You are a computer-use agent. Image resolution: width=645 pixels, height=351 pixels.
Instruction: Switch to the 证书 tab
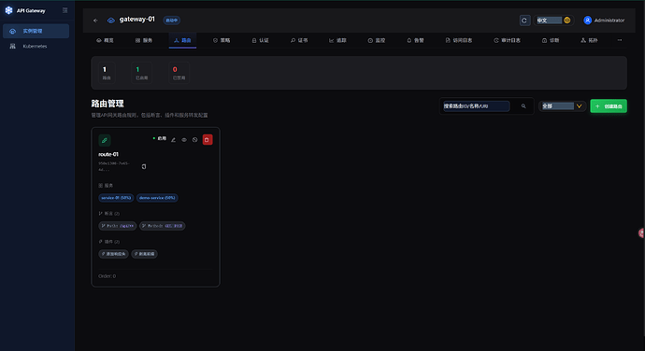point(299,40)
